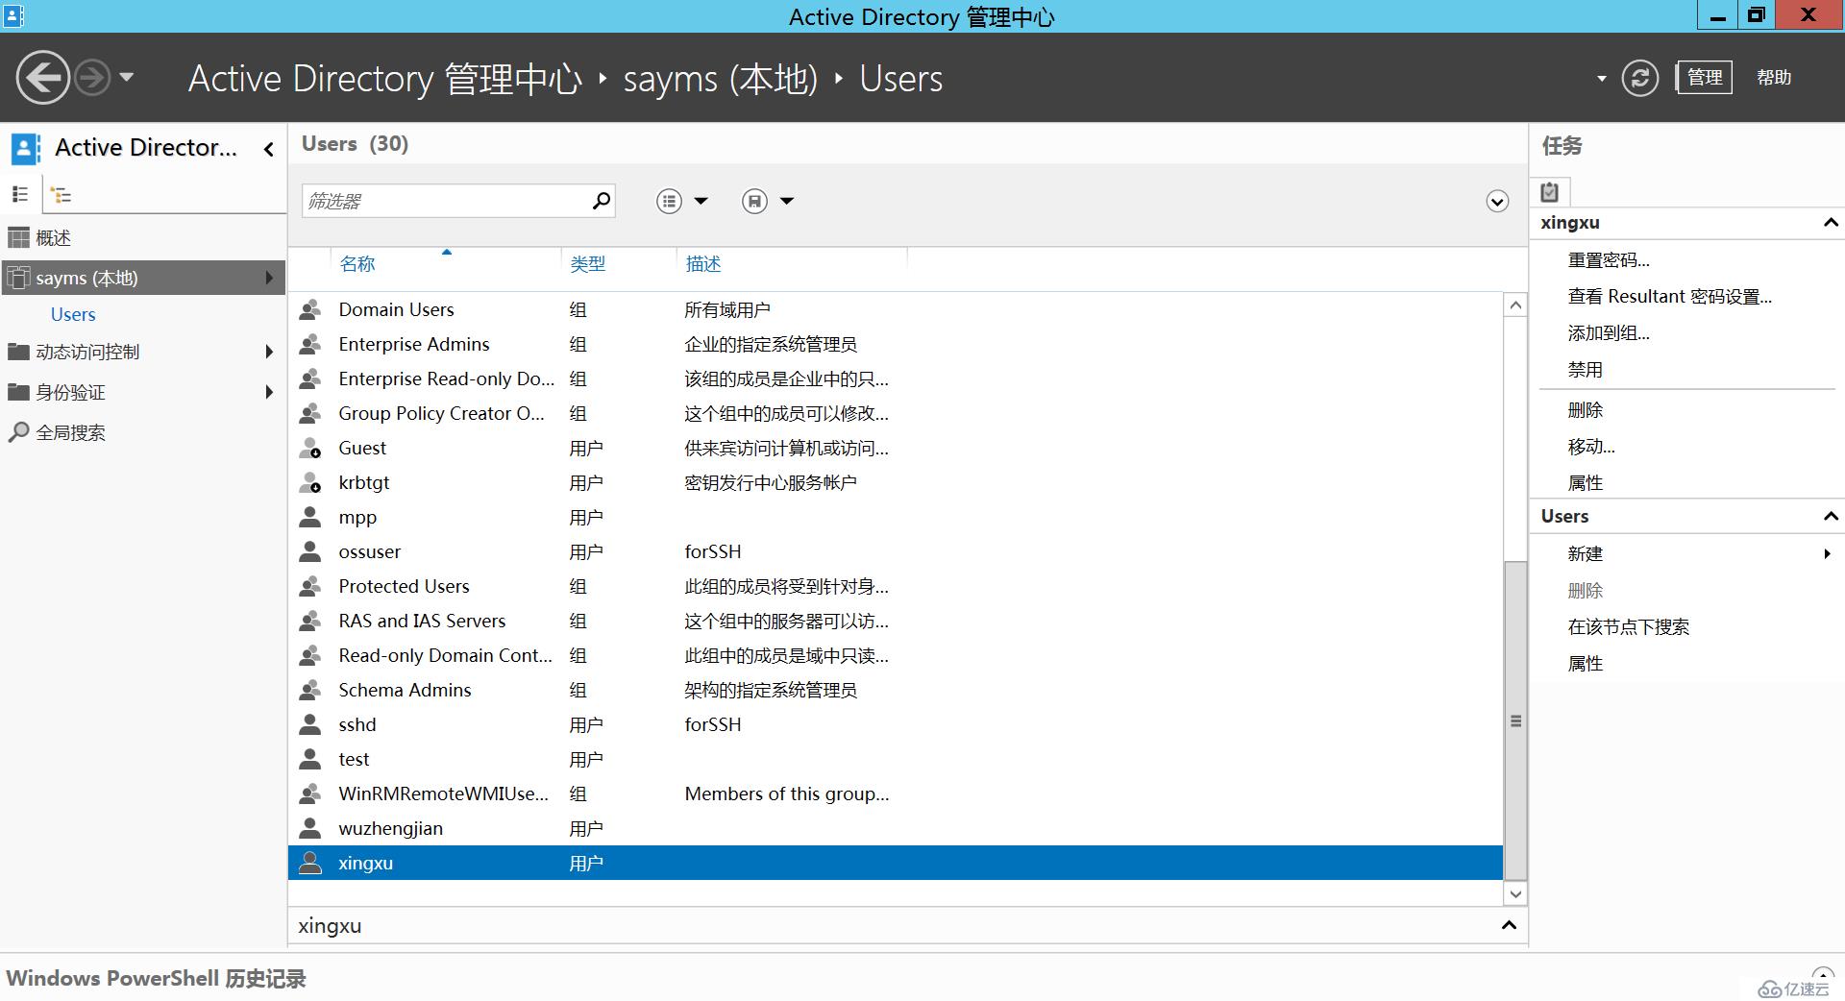
Task: Select the test user icon
Action: pyautogui.click(x=309, y=759)
